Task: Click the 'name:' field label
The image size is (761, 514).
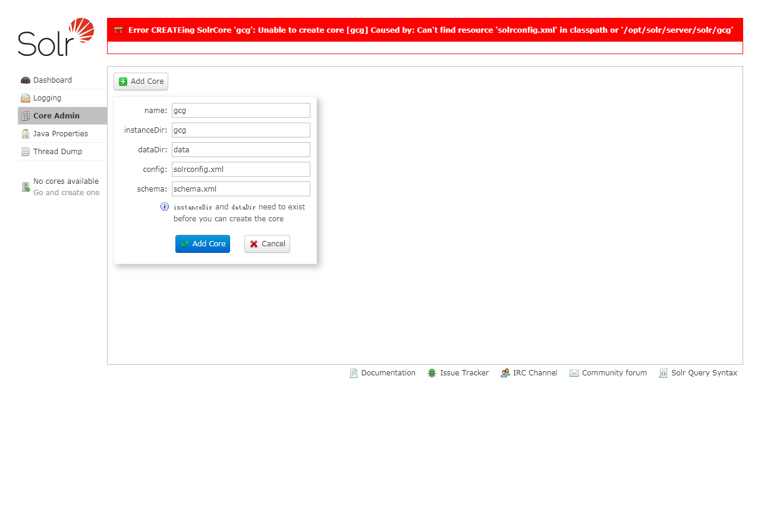Action: (156, 111)
